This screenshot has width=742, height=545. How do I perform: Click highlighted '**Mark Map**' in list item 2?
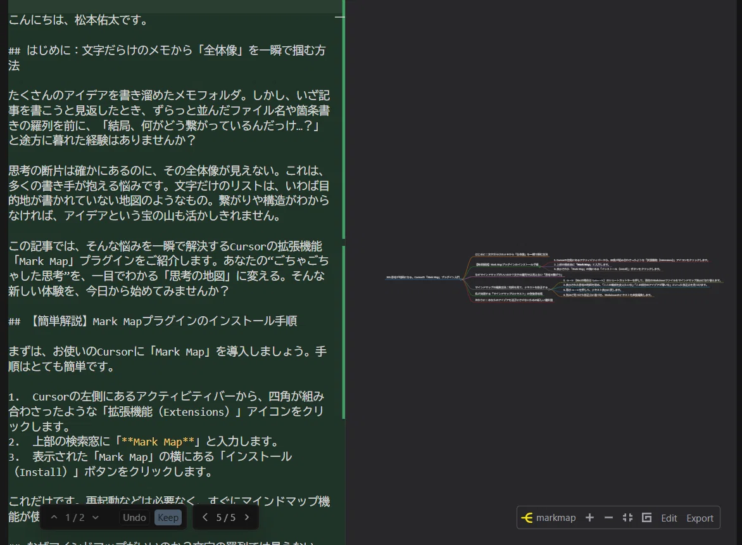(158, 441)
